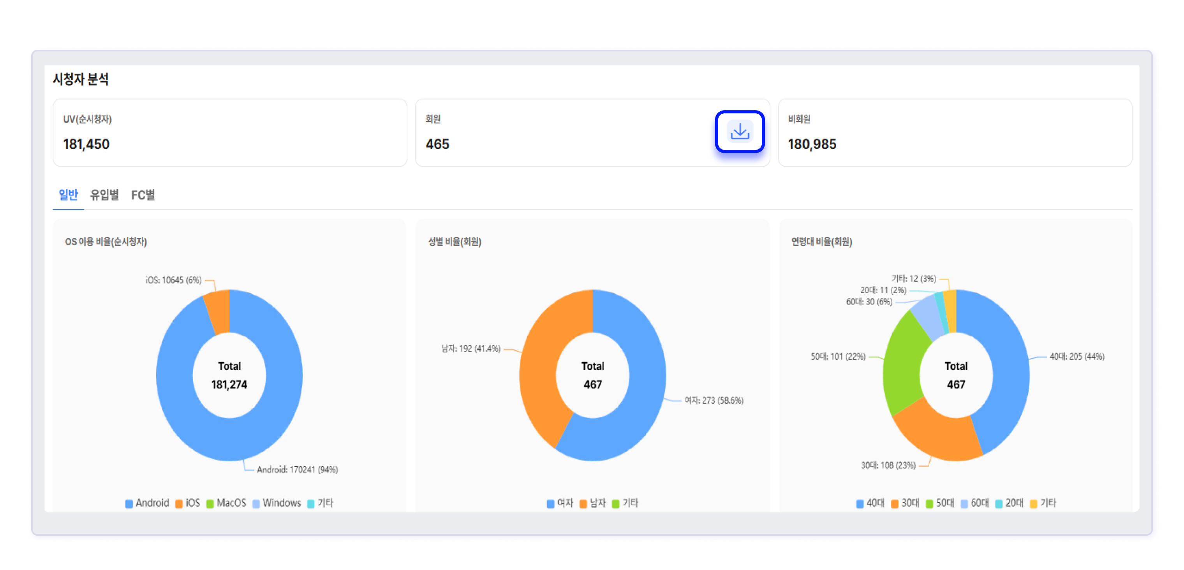Image resolution: width=1184 pixels, height=570 pixels.
Task: Toggle MacOS legend entry
Action: 226,503
